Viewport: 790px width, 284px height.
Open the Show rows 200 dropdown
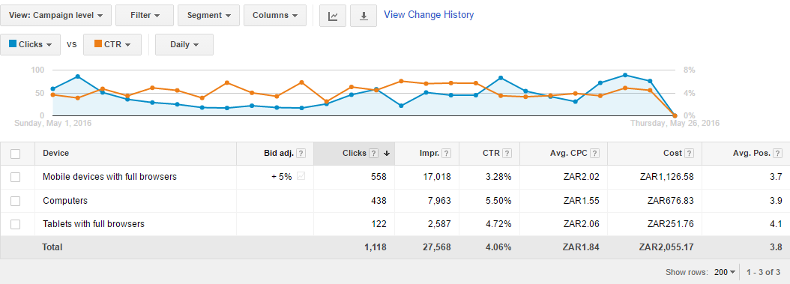pos(725,272)
